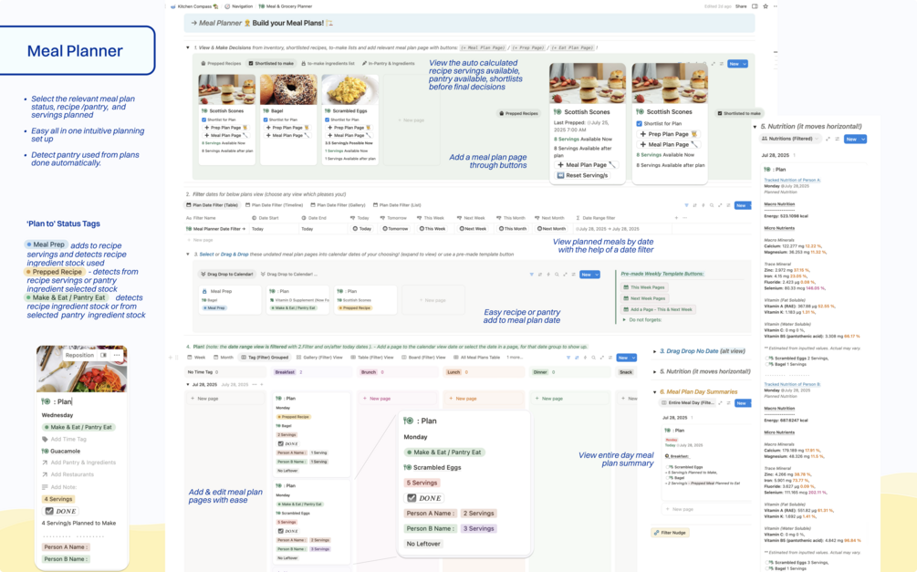Click the This Month date filter button
Screen dimensions: 917x572
[512, 229]
